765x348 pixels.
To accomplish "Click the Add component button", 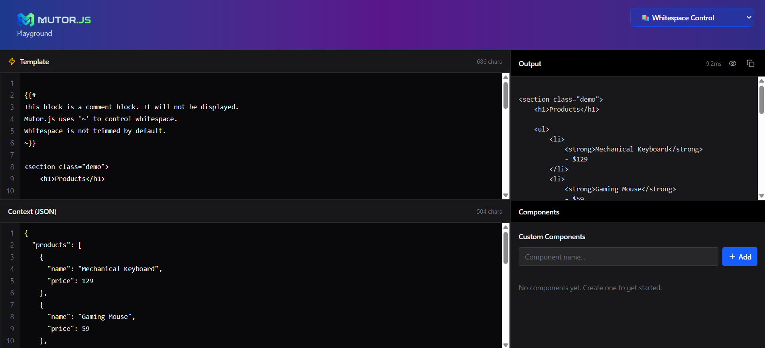I will tap(739, 257).
